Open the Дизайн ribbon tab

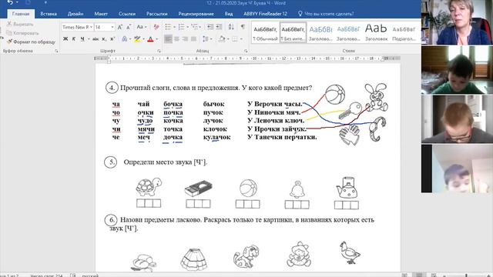point(75,14)
